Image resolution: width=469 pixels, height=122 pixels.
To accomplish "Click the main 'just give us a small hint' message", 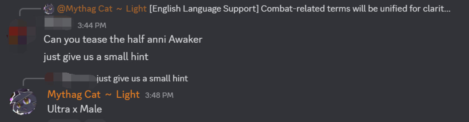I will tap(96, 57).
